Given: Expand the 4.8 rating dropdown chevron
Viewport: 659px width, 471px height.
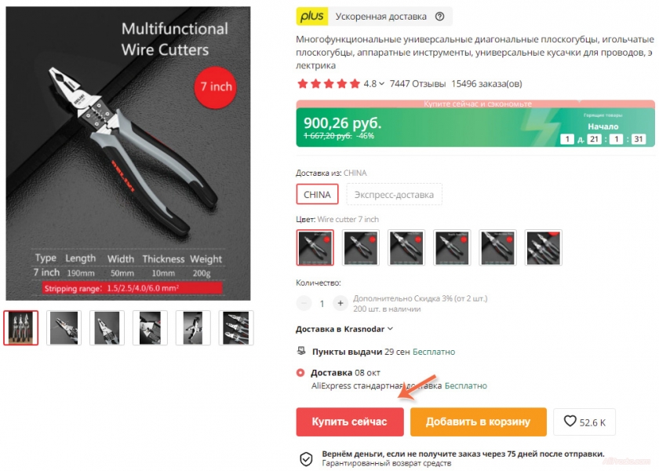Looking at the screenshot, I should [381, 84].
